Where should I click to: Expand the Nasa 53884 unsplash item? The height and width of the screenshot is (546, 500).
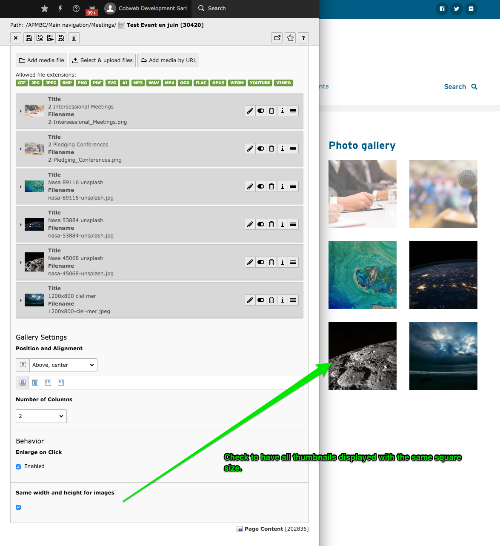(x=20, y=224)
